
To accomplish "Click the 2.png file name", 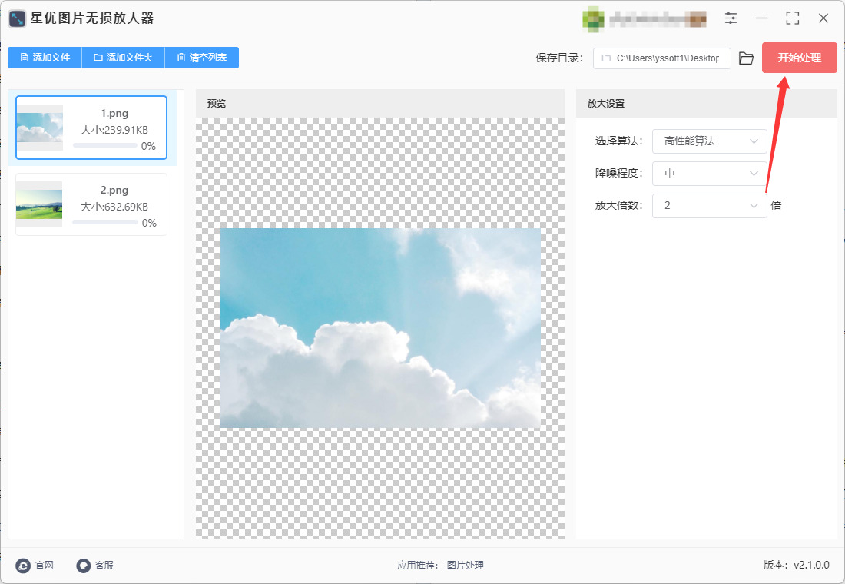I will [114, 190].
